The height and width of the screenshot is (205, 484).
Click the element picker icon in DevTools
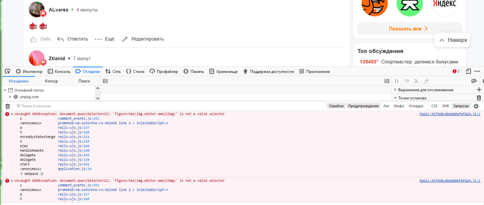tap(8, 71)
